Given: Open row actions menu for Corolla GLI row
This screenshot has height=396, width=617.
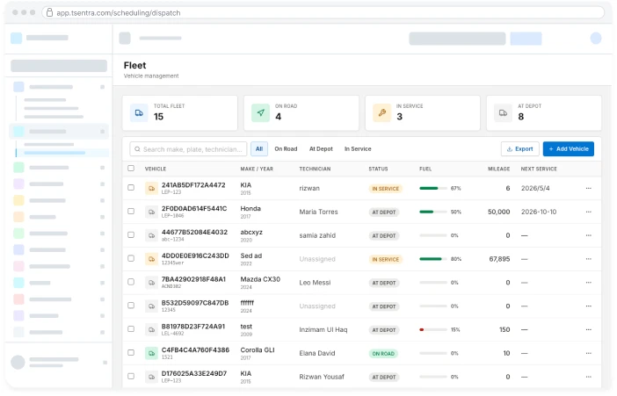Looking at the screenshot, I should click(589, 354).
